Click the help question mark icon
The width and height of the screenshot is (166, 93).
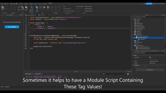(x=154, y=4)
